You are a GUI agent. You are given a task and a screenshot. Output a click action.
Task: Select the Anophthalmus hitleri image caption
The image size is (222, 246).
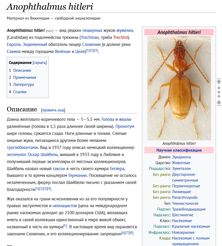pos(179,143)
